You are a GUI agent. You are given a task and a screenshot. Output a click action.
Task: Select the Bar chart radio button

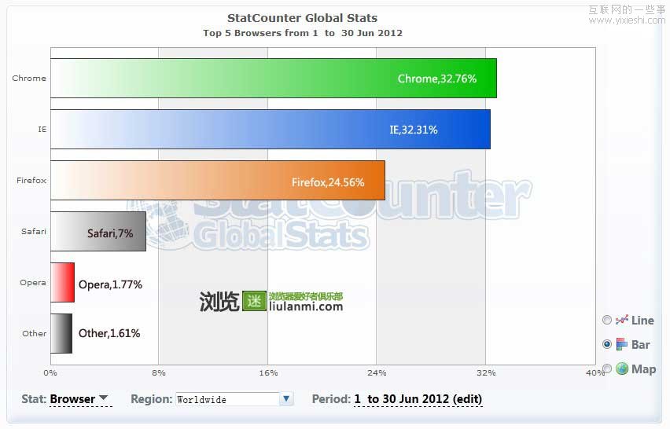click(x=606, y=345)
